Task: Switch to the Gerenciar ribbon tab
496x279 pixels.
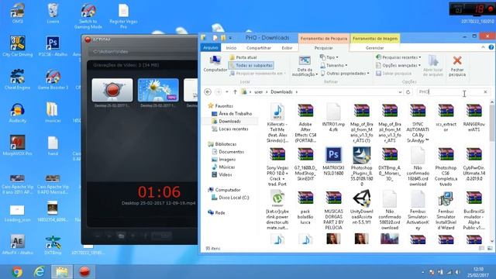Action: tap(374, 48)
